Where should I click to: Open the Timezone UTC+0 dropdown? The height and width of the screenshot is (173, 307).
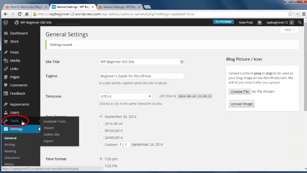(x=125, y=96)
